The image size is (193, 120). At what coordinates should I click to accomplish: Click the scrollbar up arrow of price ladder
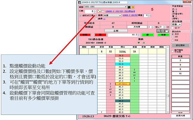click(168, 47)
